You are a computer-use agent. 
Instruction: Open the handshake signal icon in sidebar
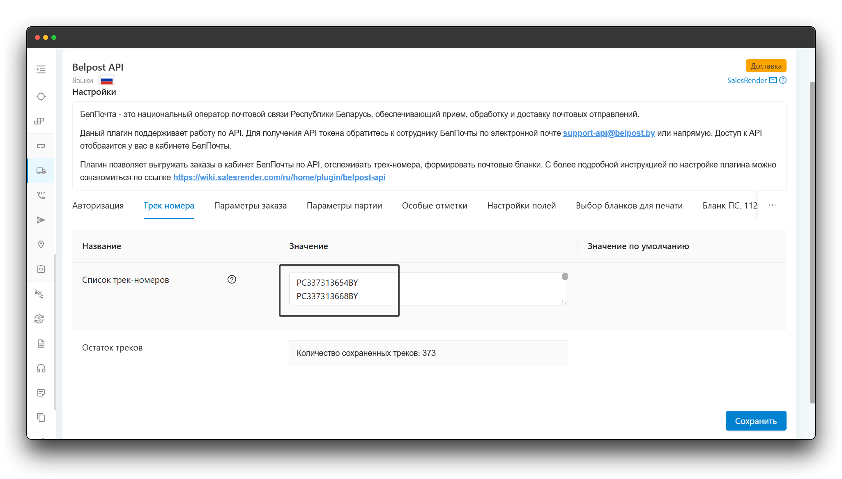[x=39, y=294]
